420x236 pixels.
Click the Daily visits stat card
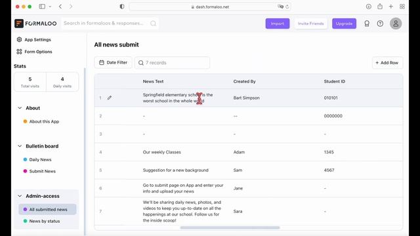click(62, 82)
